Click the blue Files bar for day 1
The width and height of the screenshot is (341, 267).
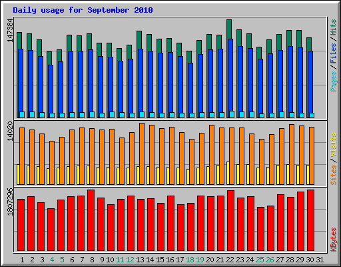[21, 80]
